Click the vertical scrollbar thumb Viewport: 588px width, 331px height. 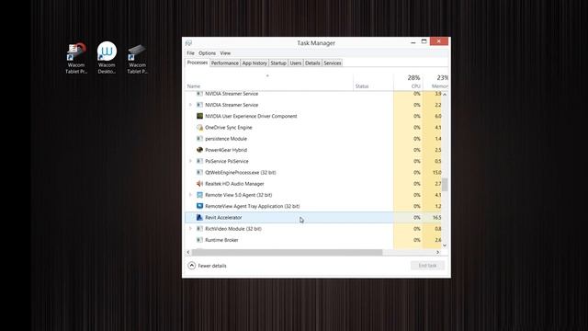click(445, 185)
